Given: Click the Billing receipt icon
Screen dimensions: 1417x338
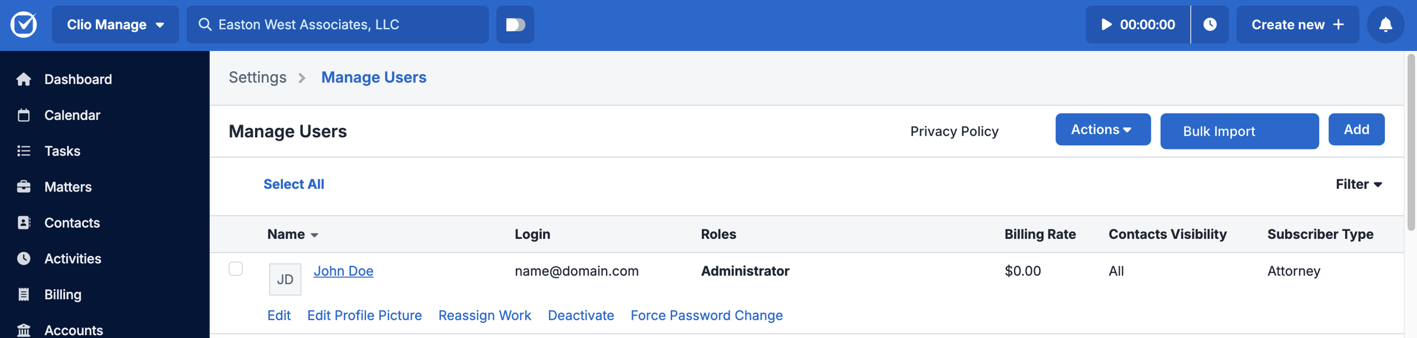Looking at the screenshot, I should [x=24, y=294].
